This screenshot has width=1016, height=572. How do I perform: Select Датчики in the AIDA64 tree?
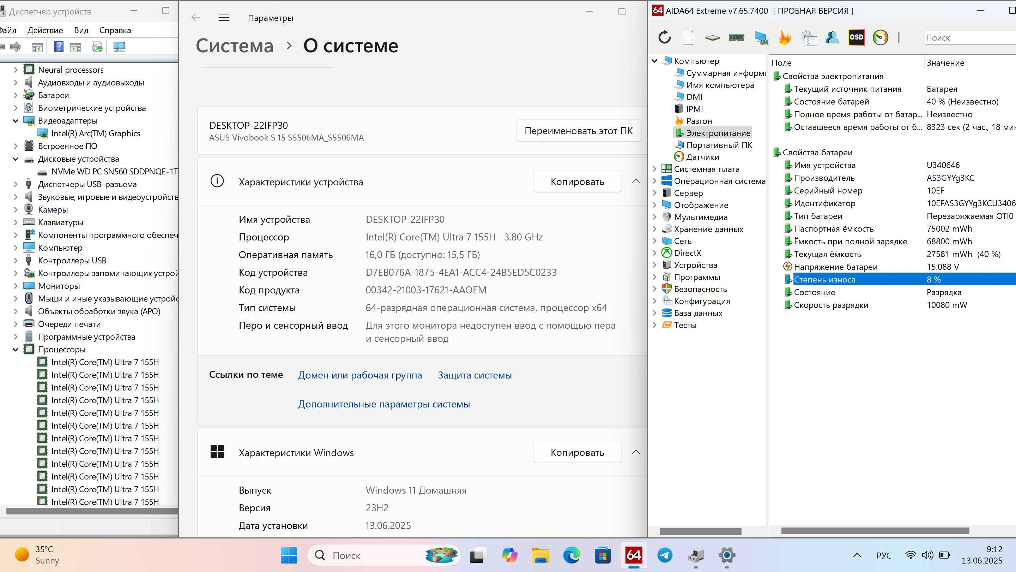pyautogui.click(x=702, y=157)
